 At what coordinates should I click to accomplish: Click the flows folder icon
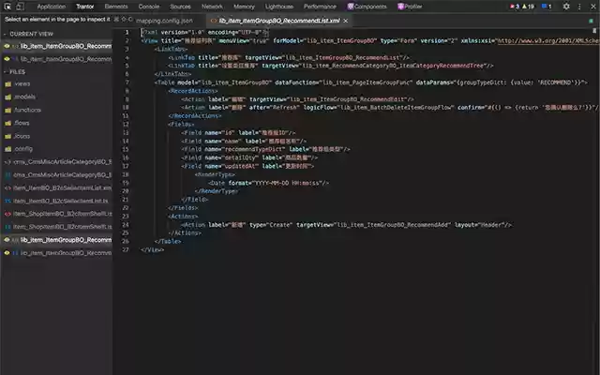(8, 123)
